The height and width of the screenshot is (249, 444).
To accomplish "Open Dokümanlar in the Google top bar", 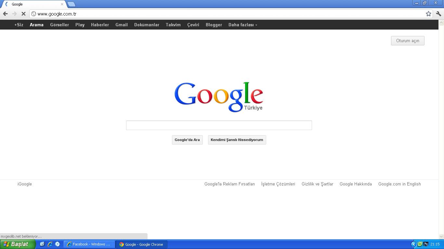I will click(147, 25).
